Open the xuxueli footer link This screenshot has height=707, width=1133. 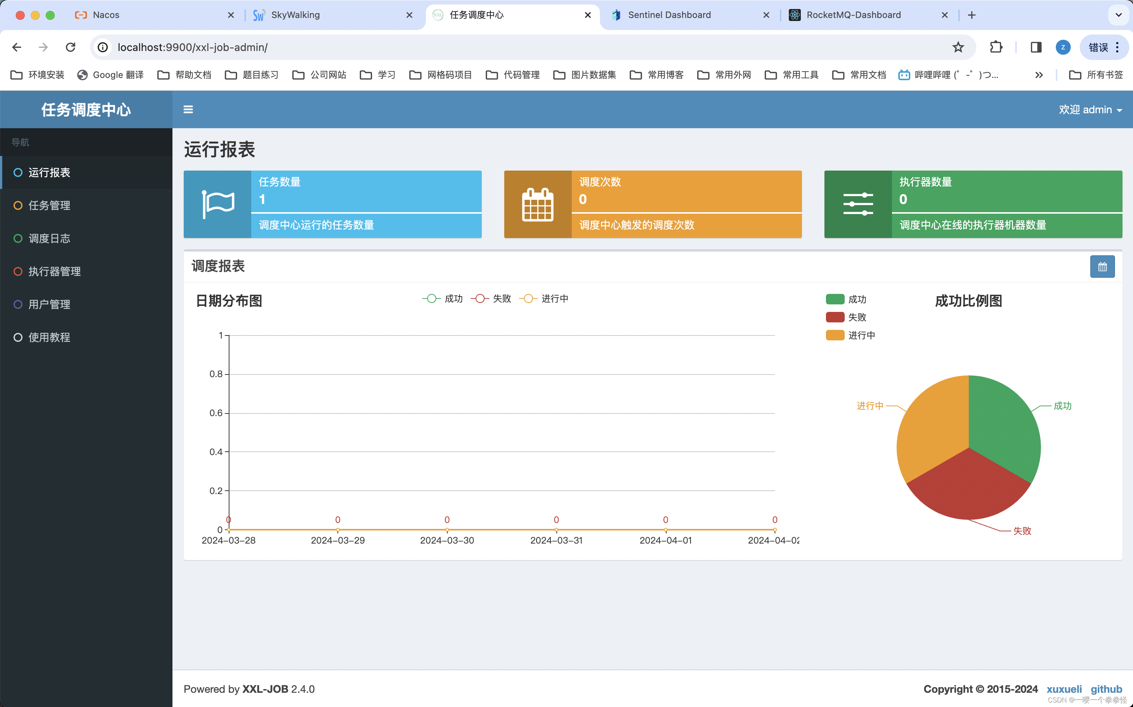1064,689
